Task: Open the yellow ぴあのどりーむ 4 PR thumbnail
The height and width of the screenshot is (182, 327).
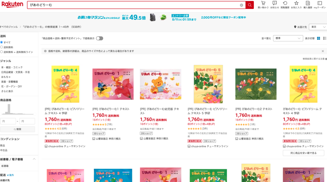Action: click(65, 84)
